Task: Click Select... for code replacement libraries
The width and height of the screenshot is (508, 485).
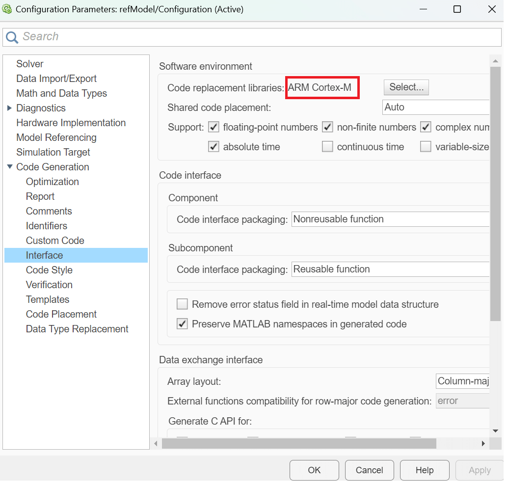Action: click(x=406, y=87)
